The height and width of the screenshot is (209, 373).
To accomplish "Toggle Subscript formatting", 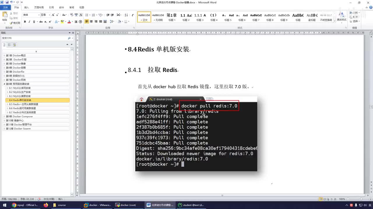I will [x=45, y=21].
